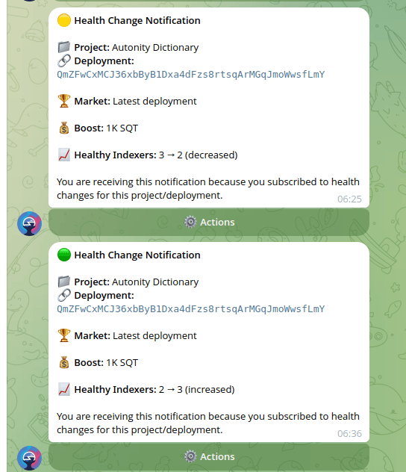
Task: Click 'Market: Latest deployment' in the 06:25 message
Action: coord(135,102)
